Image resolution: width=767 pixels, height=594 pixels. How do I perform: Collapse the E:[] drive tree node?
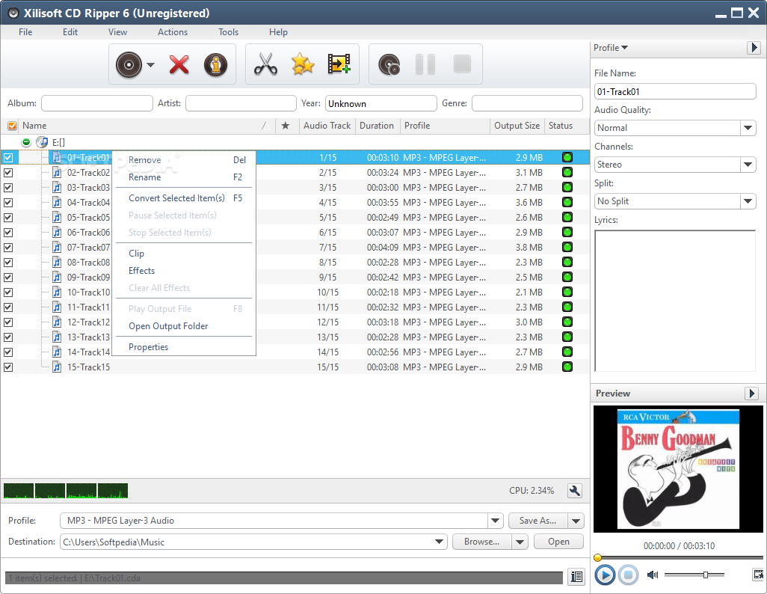coord(26,142)
